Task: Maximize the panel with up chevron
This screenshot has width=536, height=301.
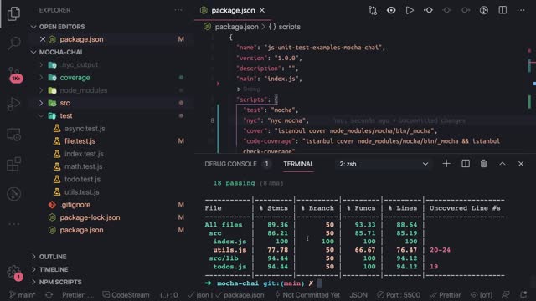Action: [502, 164]
